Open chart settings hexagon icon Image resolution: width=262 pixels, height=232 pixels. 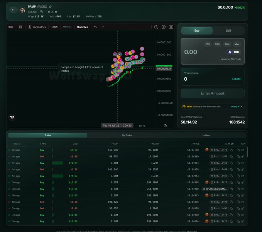pyautogui.click(x=164, y=27)
